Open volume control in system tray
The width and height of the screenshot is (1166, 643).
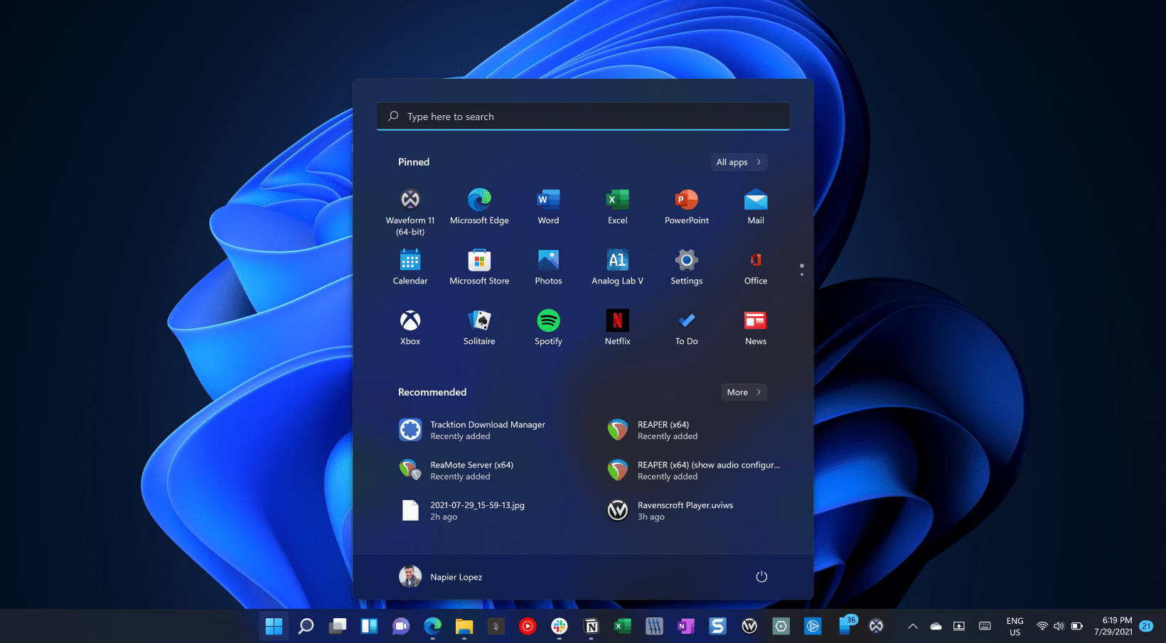pyautogui.click(x=1059, y=626)
